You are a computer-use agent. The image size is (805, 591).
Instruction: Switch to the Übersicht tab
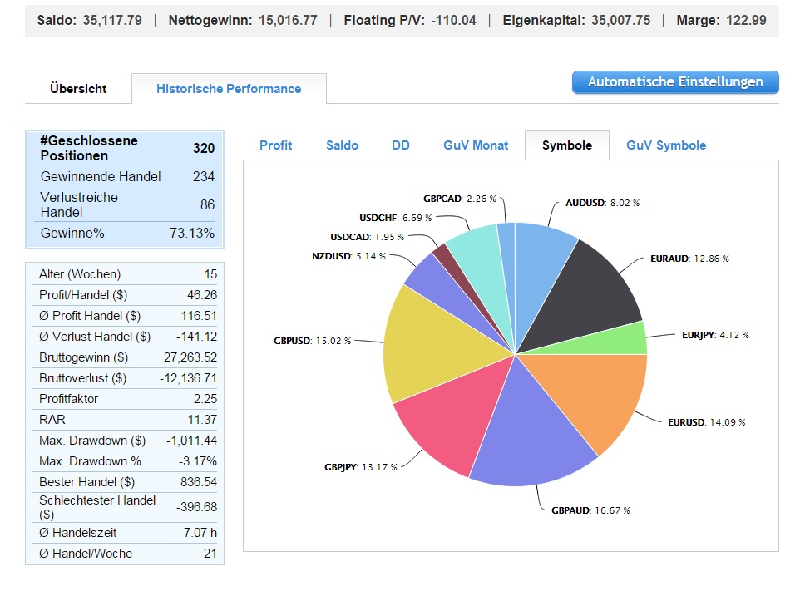tap(78, 88)
